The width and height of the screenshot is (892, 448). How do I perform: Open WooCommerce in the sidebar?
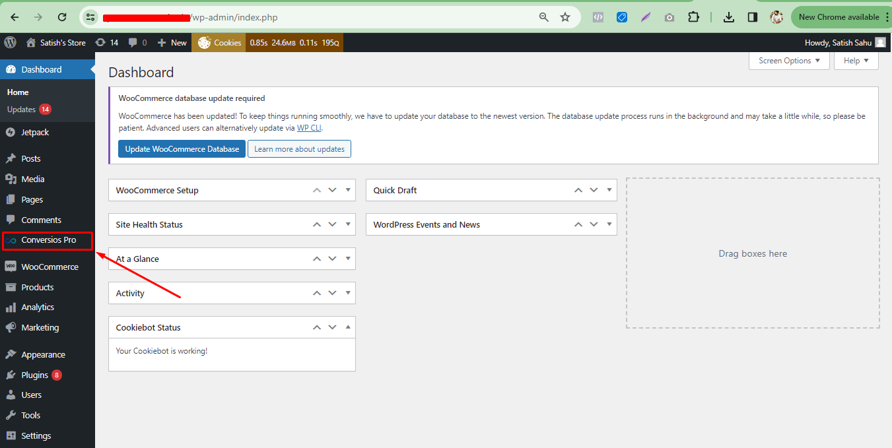tap(48, 267)
